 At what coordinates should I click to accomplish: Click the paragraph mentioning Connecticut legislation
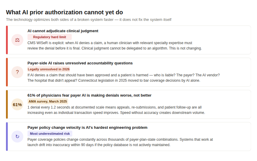124,78
